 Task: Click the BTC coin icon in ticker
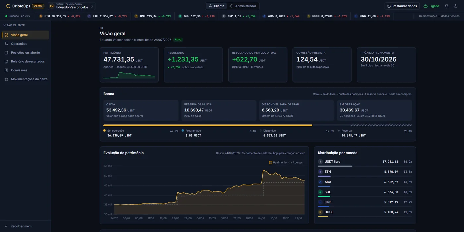41,16
